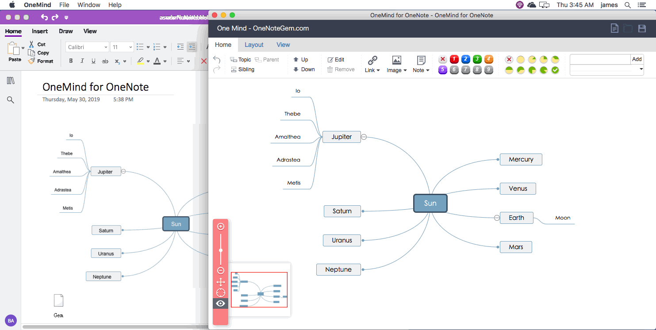The image size is (656, 330).
Task: Remove progress with the circled red X
Action: tap(509, 59)
